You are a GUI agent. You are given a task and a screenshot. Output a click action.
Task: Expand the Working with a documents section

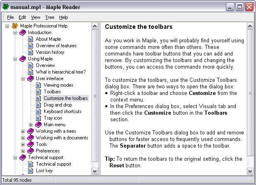click(23, 138)
